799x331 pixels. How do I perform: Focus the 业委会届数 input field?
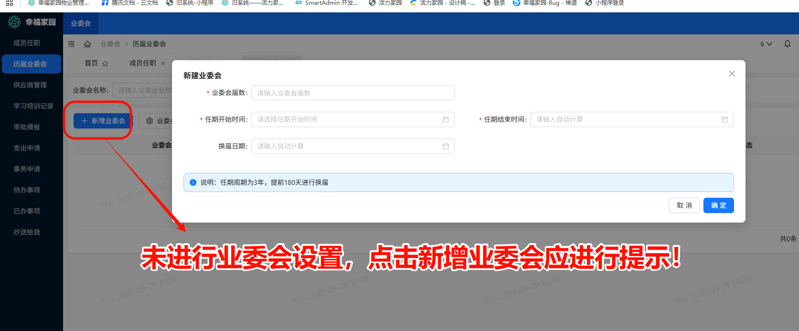pos(353,93)
